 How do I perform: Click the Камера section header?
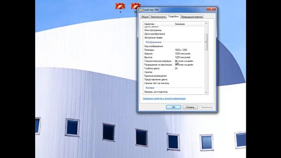[x=150, y=88]
